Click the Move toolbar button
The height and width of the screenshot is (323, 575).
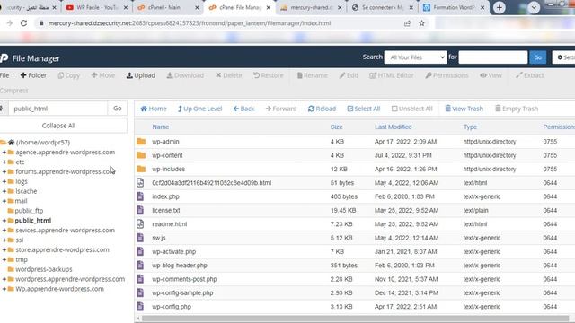tap(103, 75)
